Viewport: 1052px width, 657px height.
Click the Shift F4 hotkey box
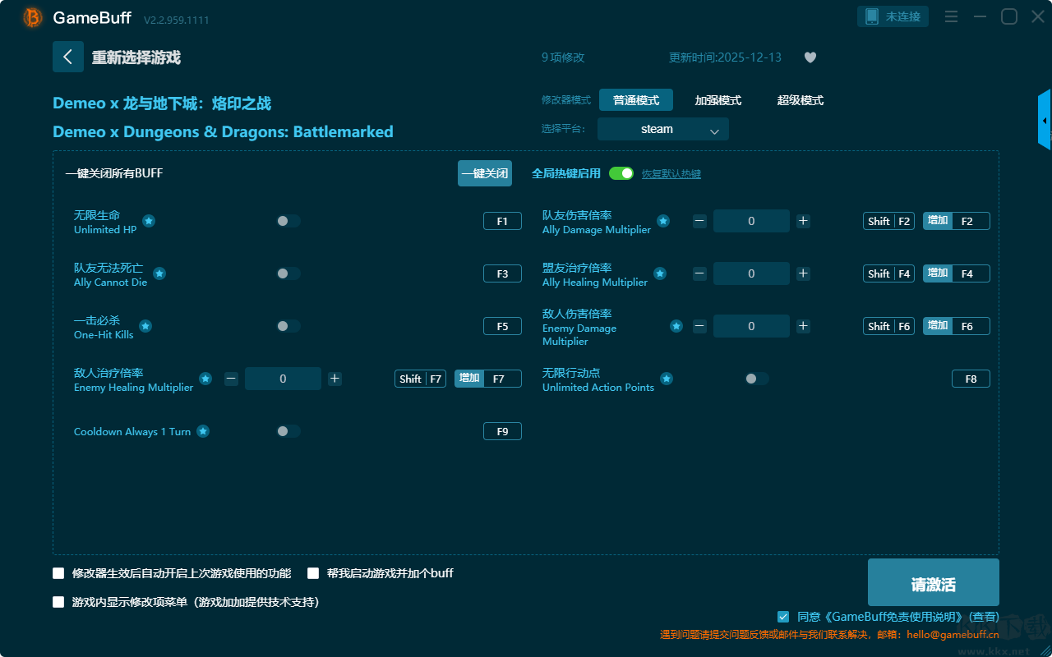pos(888,273)
